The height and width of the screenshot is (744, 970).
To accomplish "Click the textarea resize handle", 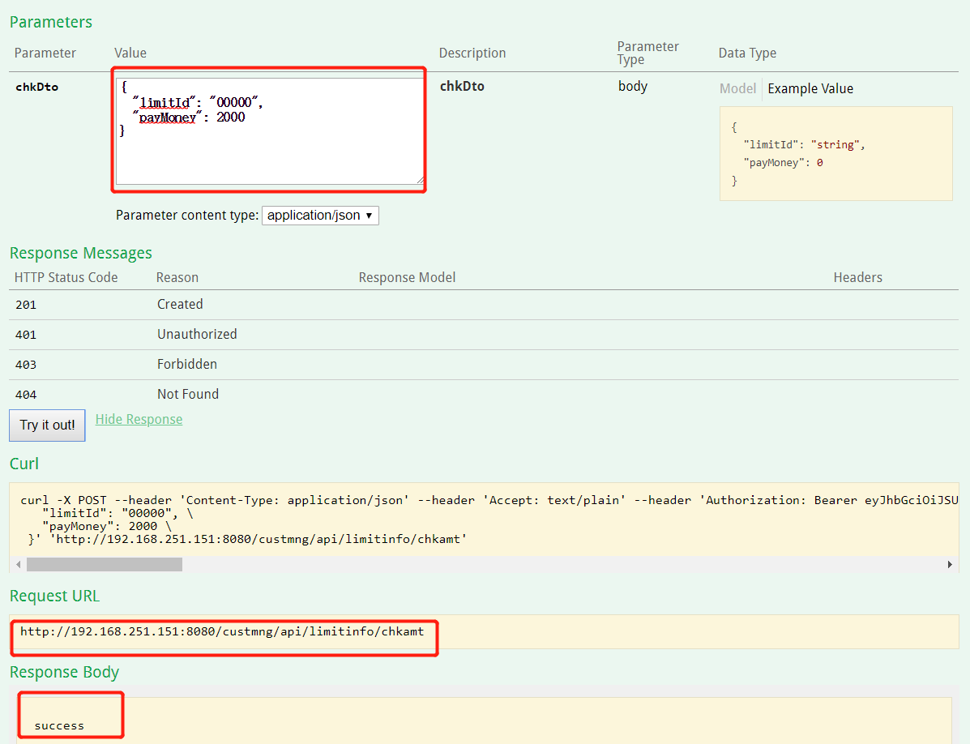I will coord(421,182).
